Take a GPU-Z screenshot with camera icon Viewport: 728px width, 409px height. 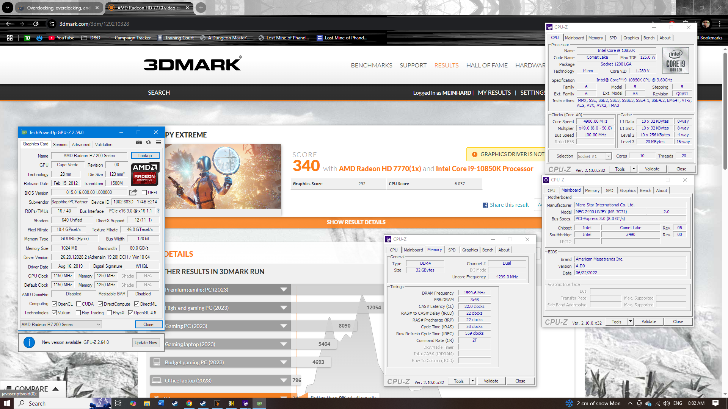(139, 142)
